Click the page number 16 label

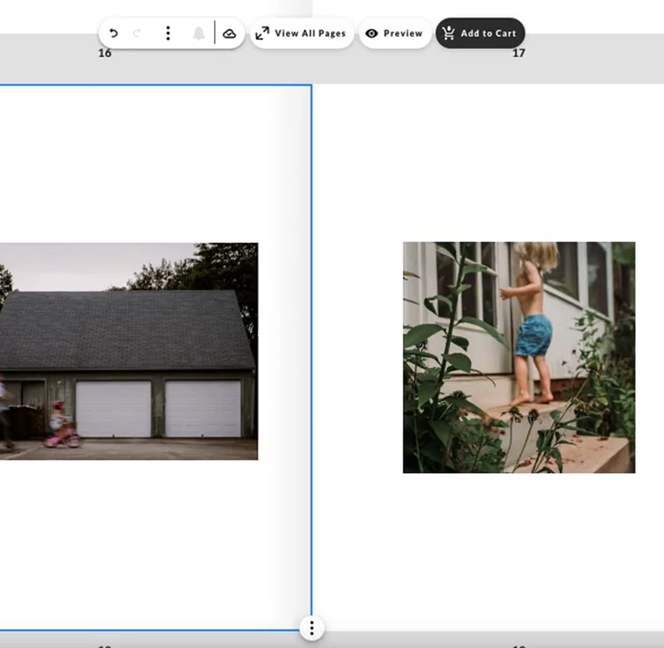(105, 53)
